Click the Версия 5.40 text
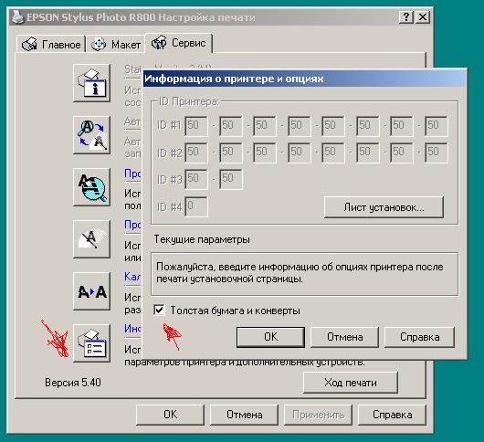The image size is (484, 442). click(x=73, y=383)
